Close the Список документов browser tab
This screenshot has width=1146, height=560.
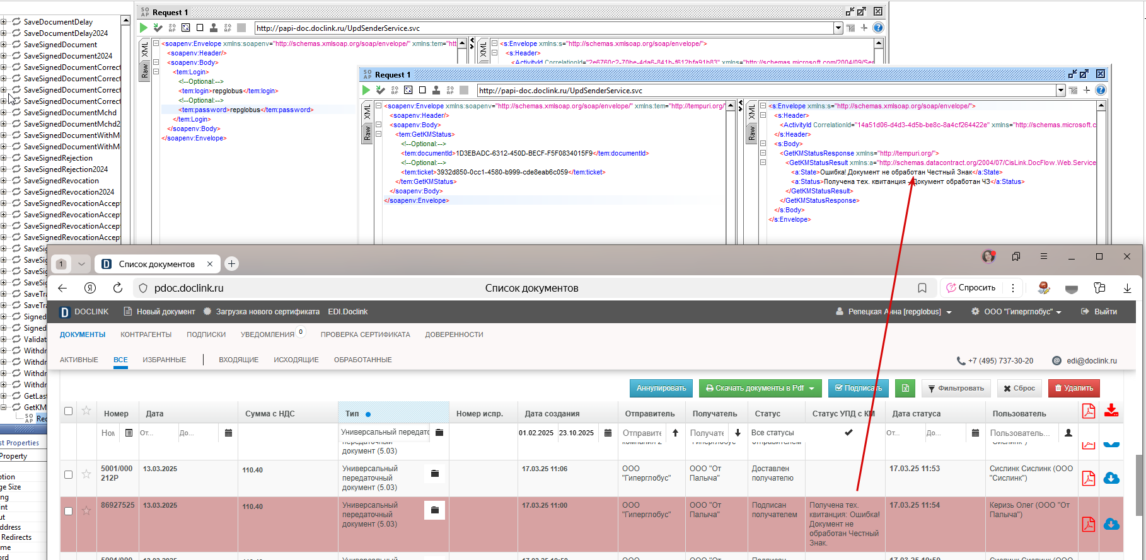coord(210,264)
